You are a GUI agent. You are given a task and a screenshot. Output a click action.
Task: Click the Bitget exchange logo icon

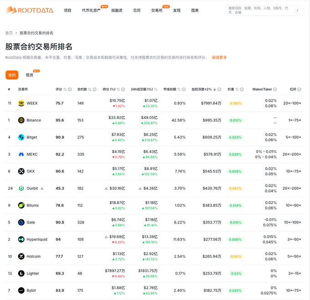pos(21,137)
